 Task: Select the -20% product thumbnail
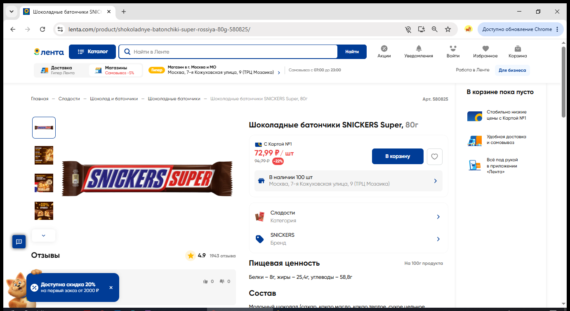pyautogui.click(x=44, y=211)
